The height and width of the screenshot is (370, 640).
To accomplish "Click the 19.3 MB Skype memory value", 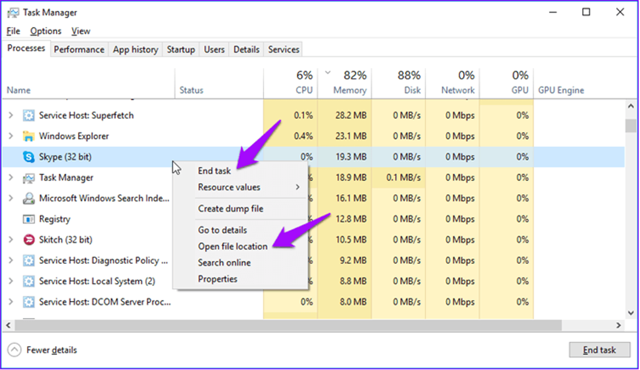I will [x=350, y=157].
